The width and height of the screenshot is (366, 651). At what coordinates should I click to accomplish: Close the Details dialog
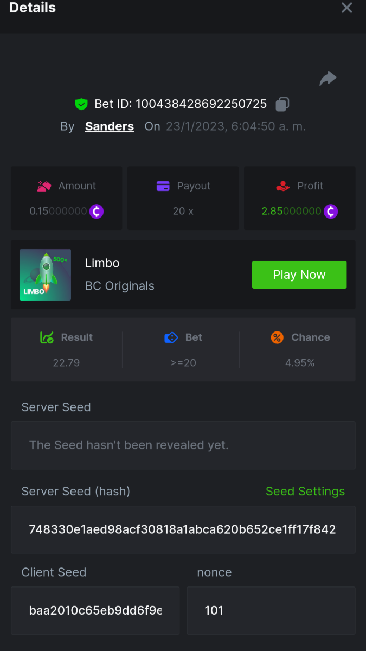[346, 8]
